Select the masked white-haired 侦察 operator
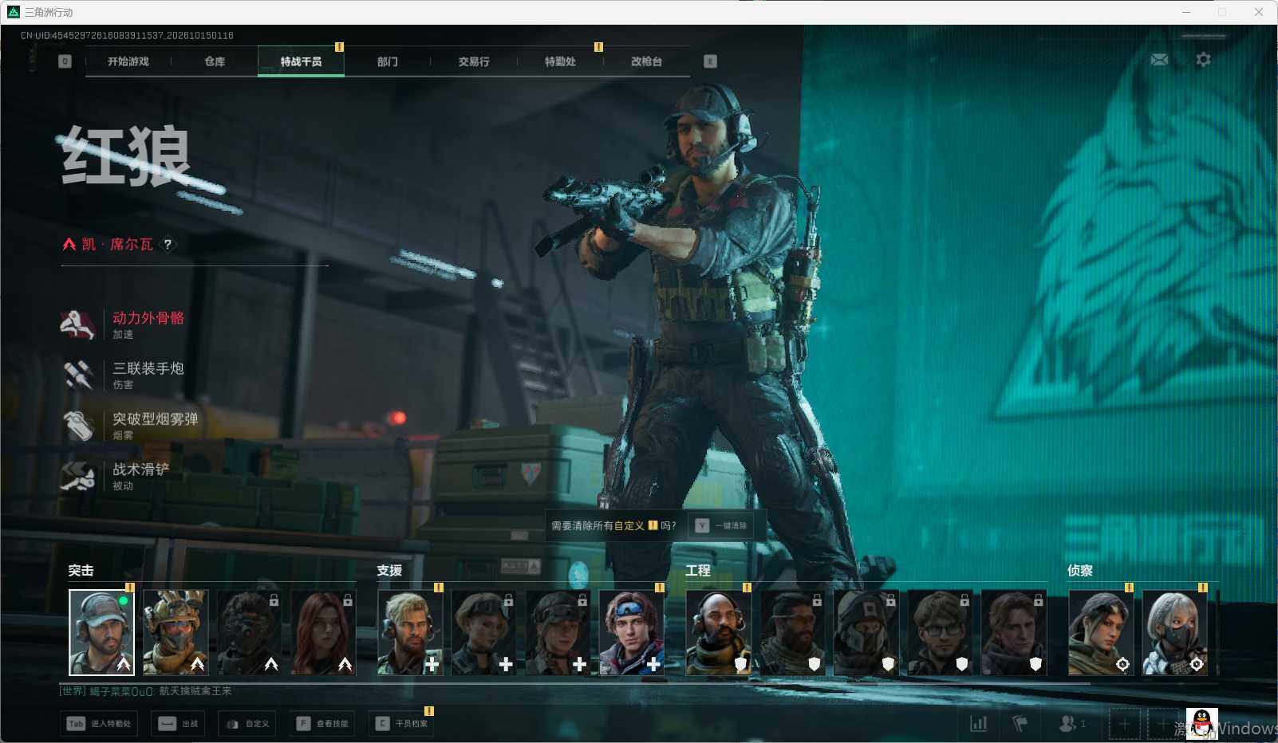 pos(1175,633)
